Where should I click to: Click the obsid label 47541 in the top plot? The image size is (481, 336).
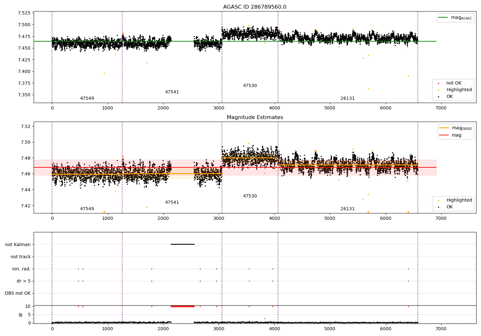click(x=172, y=92)
